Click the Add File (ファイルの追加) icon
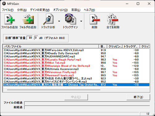 tap(9, 19)
